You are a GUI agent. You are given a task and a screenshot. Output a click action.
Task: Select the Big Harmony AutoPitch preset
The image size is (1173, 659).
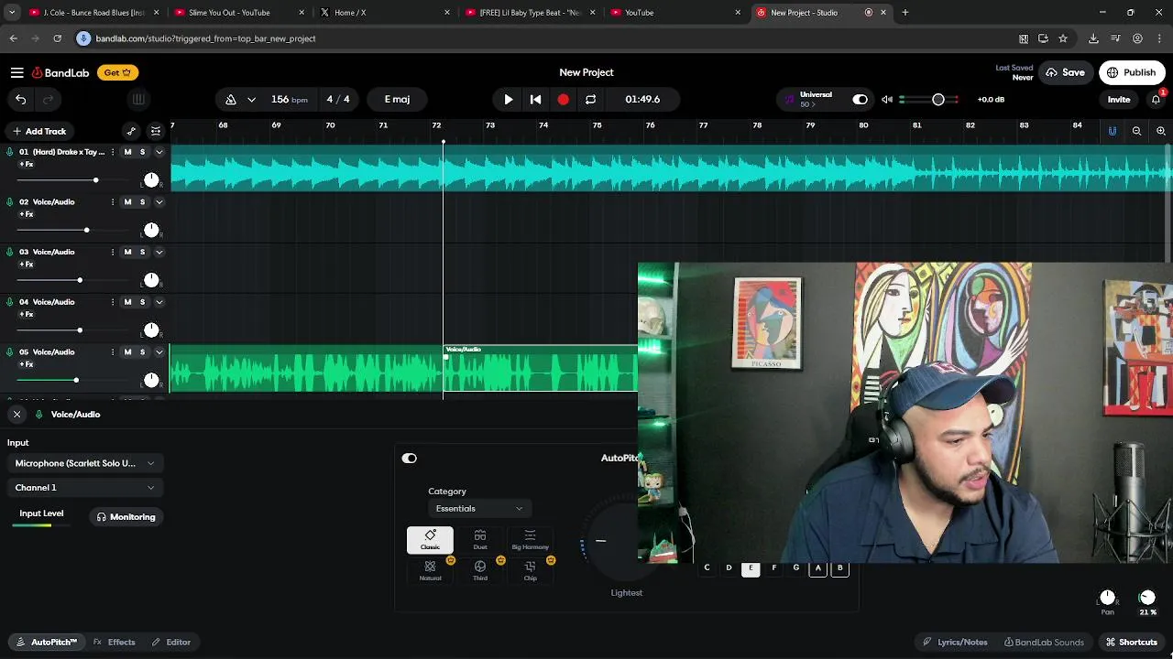pos(530,540)
